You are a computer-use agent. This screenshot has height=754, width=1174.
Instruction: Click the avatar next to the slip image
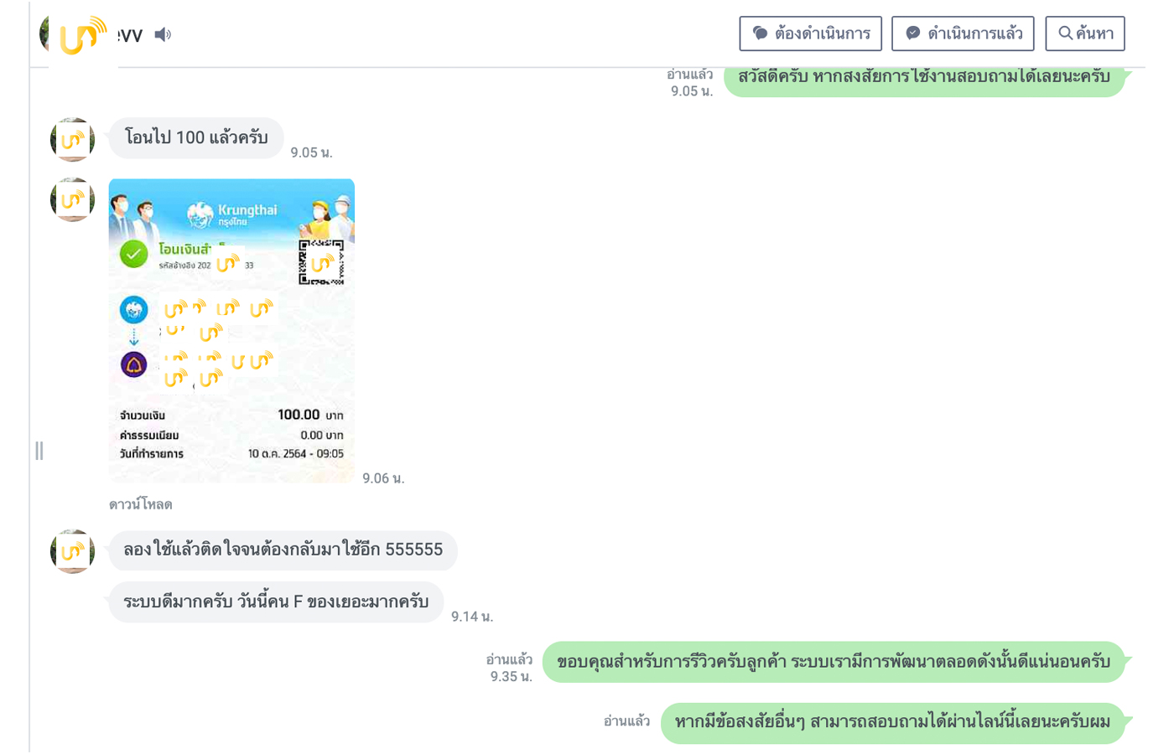pyautogui.click(x=72, y=199)
